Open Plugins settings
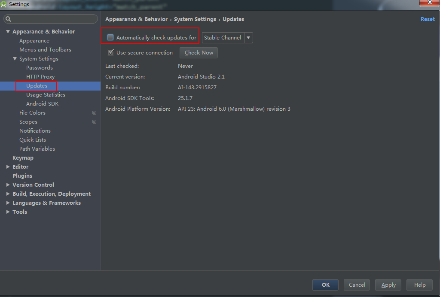The width and height of the screenshot is (440, 297). tap(22, 176)
